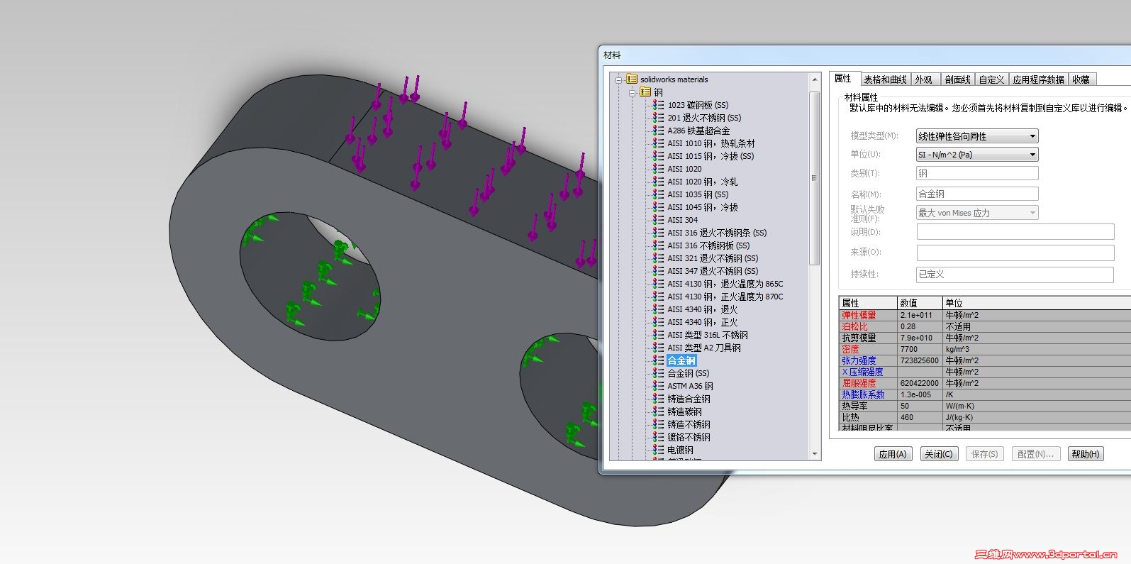Switch to the 属性 tab
The height and width of the screenshot is (564, 1131).
point(843,79)
